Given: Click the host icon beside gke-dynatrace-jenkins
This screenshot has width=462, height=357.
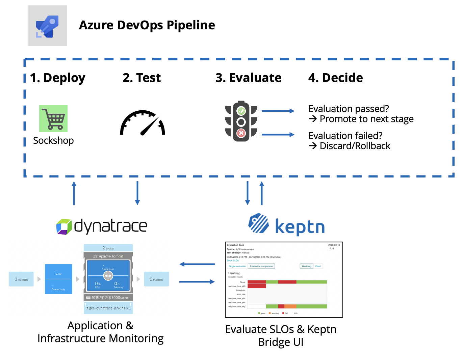Looking at the screenshot, I should [87, 308].
